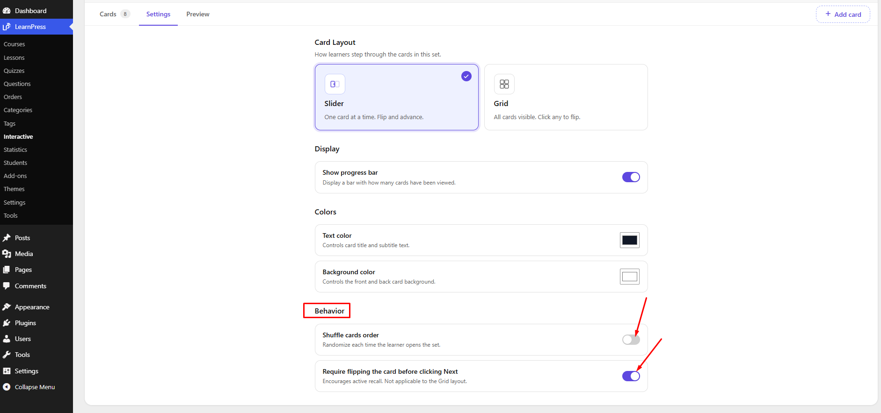Click 'Shuffle cards order' label
The width and height of the screenshot is (881, 413).
point(350,335)
